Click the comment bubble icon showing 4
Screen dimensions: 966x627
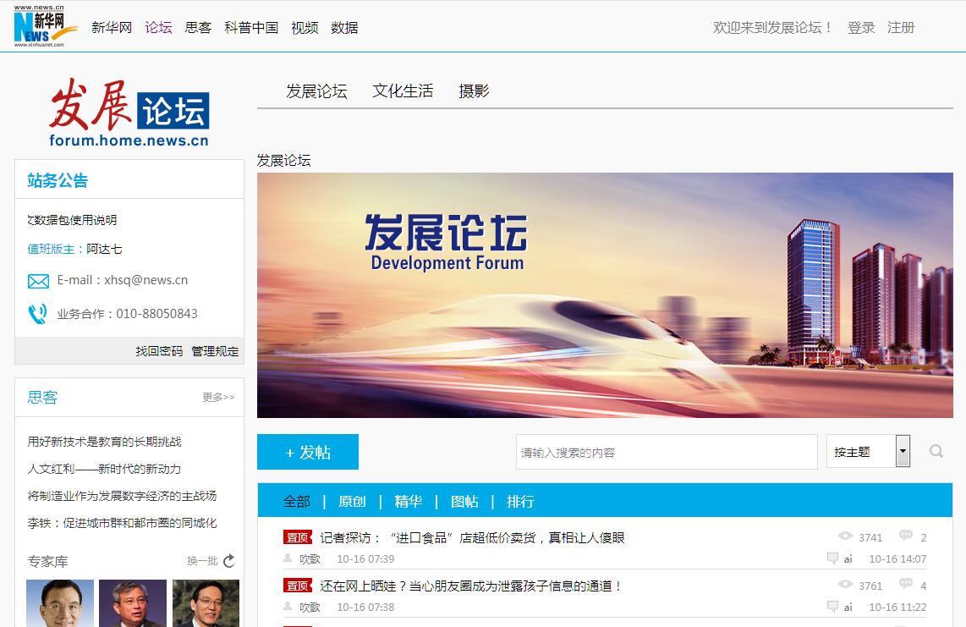[x=905, y=585]
